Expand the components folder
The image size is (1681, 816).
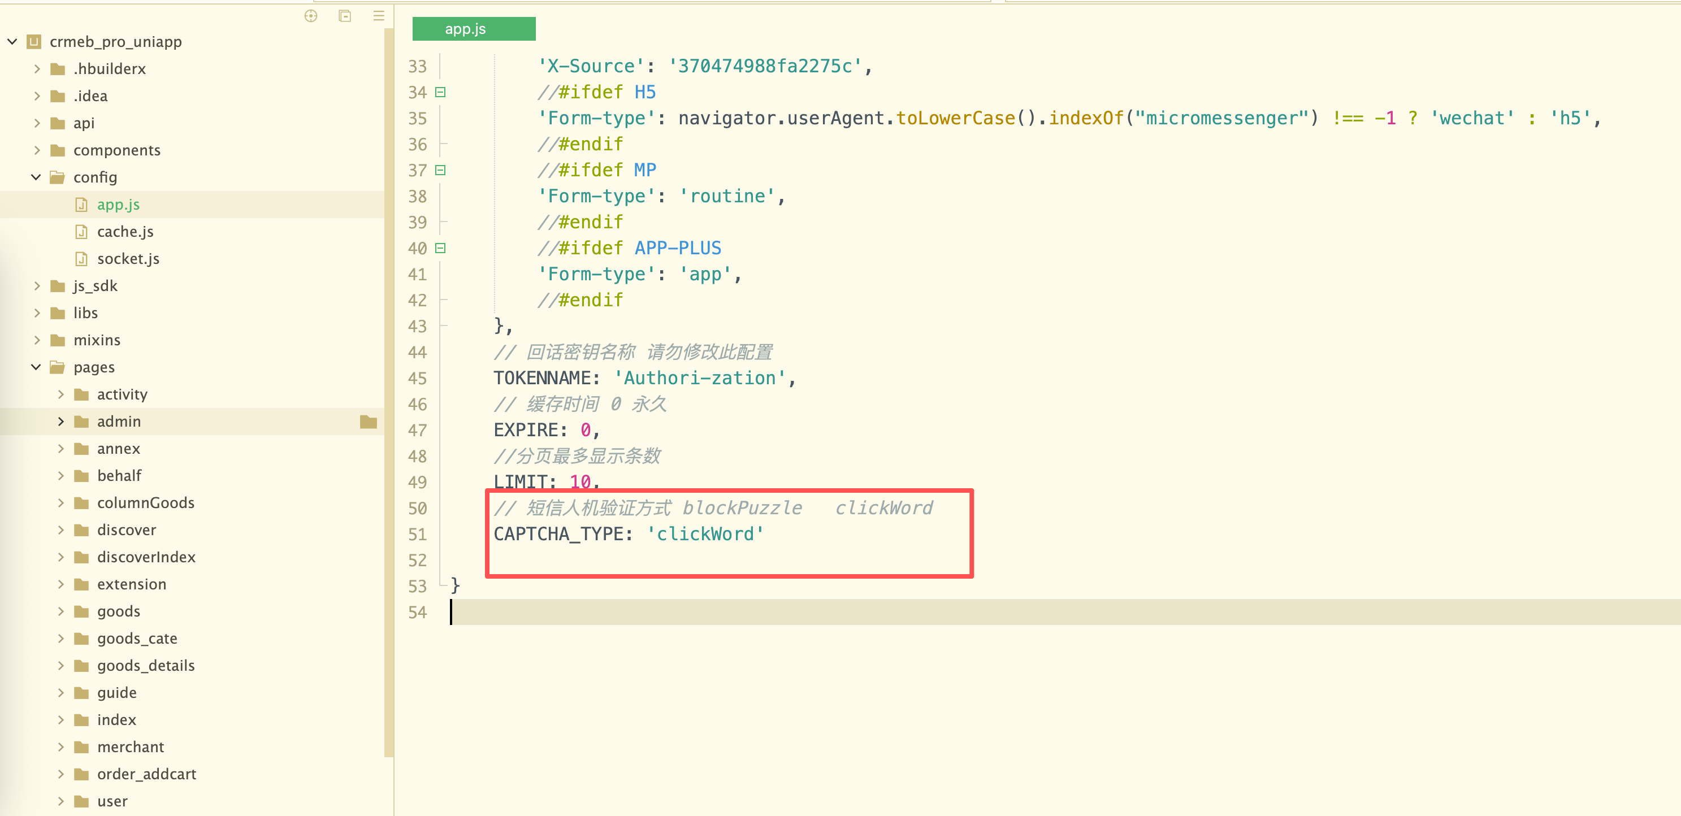point(37,151)
